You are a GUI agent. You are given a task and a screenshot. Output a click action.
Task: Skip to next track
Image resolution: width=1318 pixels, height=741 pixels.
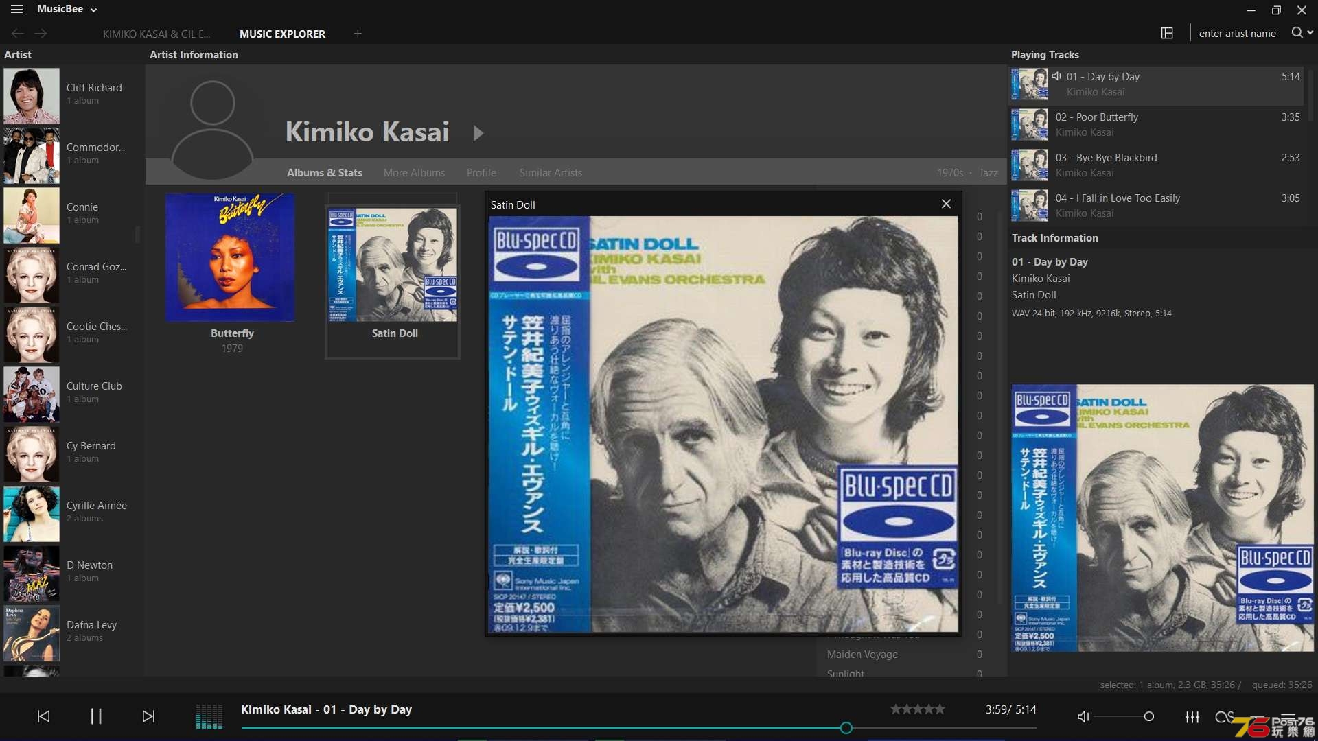[148, 716]
